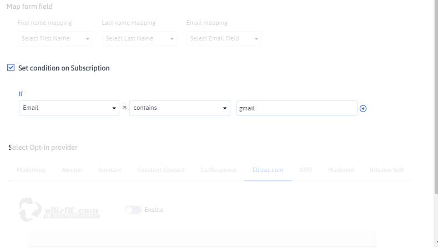
Task: Open the Email condition field dropdown
Action: pyautogui.click(x=69, y=108)
